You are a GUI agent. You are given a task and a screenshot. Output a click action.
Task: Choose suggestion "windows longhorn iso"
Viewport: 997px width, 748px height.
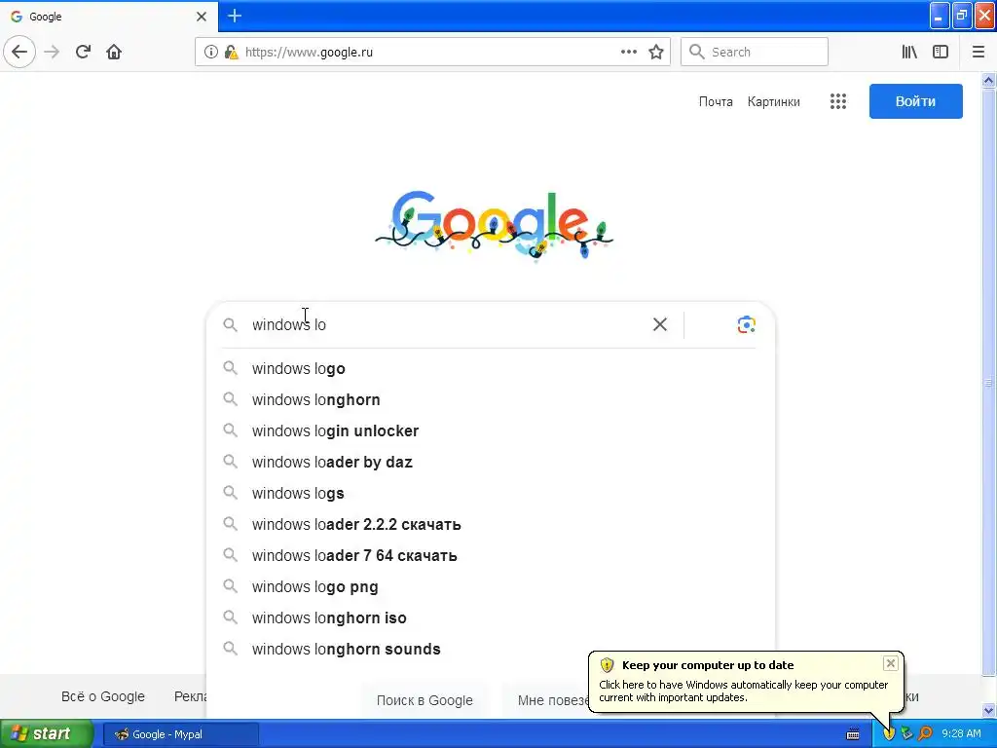[491, 617]
